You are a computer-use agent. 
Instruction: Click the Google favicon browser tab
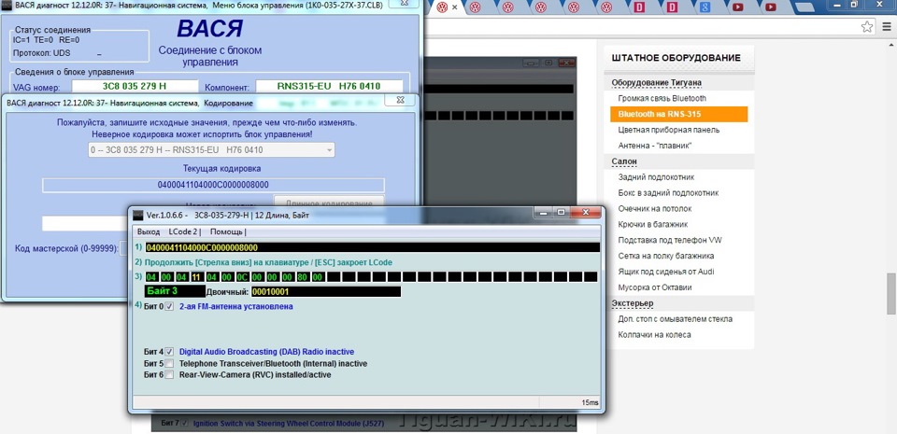click(x=705, y=7)
